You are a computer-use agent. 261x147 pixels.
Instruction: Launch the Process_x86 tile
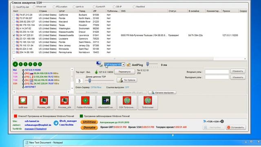[44, 102]
